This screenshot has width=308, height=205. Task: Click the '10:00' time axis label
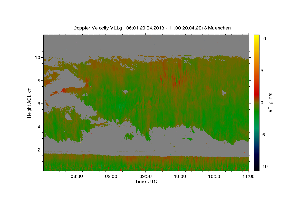(180, 177)
